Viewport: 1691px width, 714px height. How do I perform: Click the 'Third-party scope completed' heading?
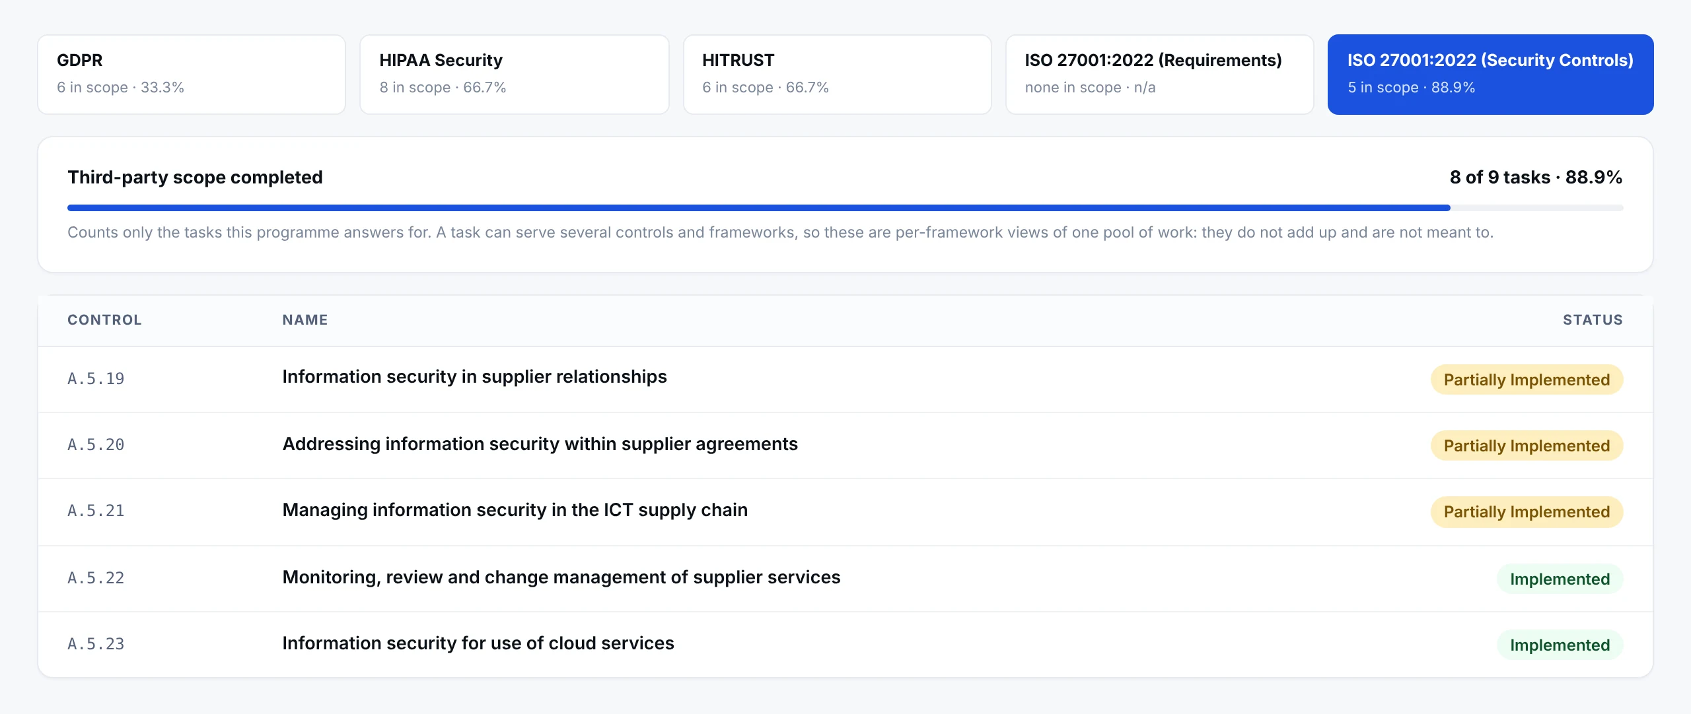point(195,177)
